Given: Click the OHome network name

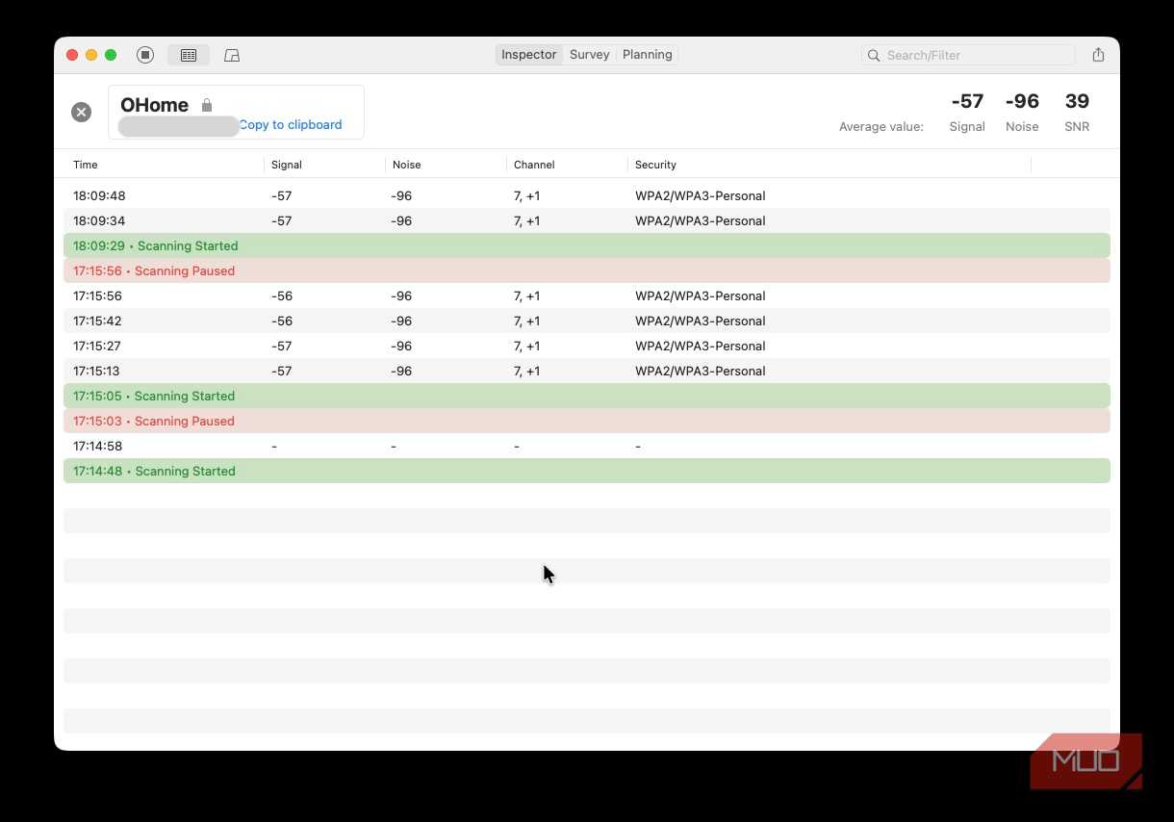Looking at the screenshot, I should (x=154, y=105).
